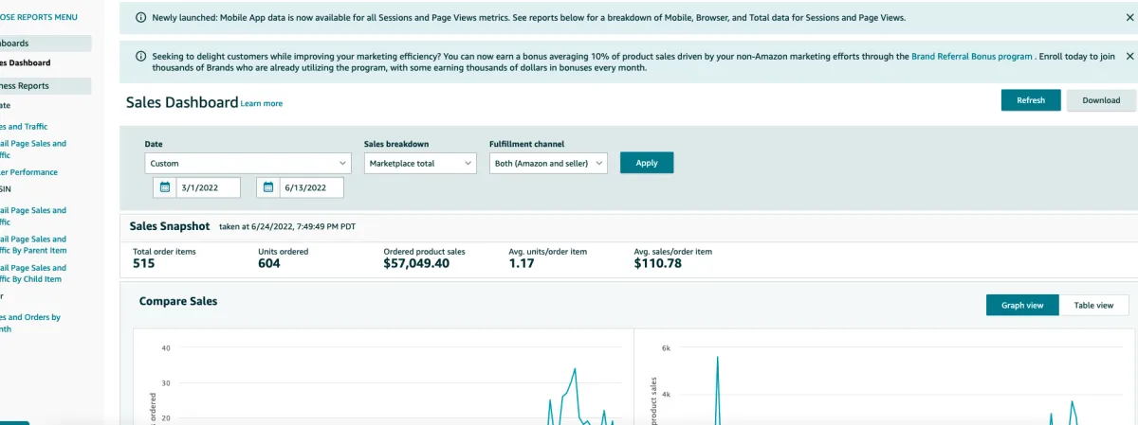This screenshot has height=425, width=1138.
Task: Refresh the Sales Dashboard
Action: 1031,100
